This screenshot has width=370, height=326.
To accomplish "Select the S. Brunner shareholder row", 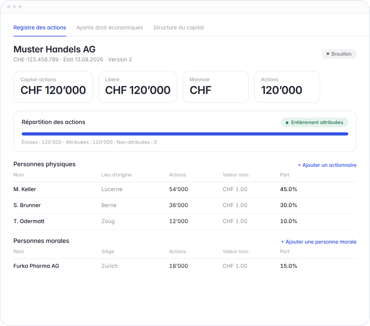I will click(x=185, y=206).
